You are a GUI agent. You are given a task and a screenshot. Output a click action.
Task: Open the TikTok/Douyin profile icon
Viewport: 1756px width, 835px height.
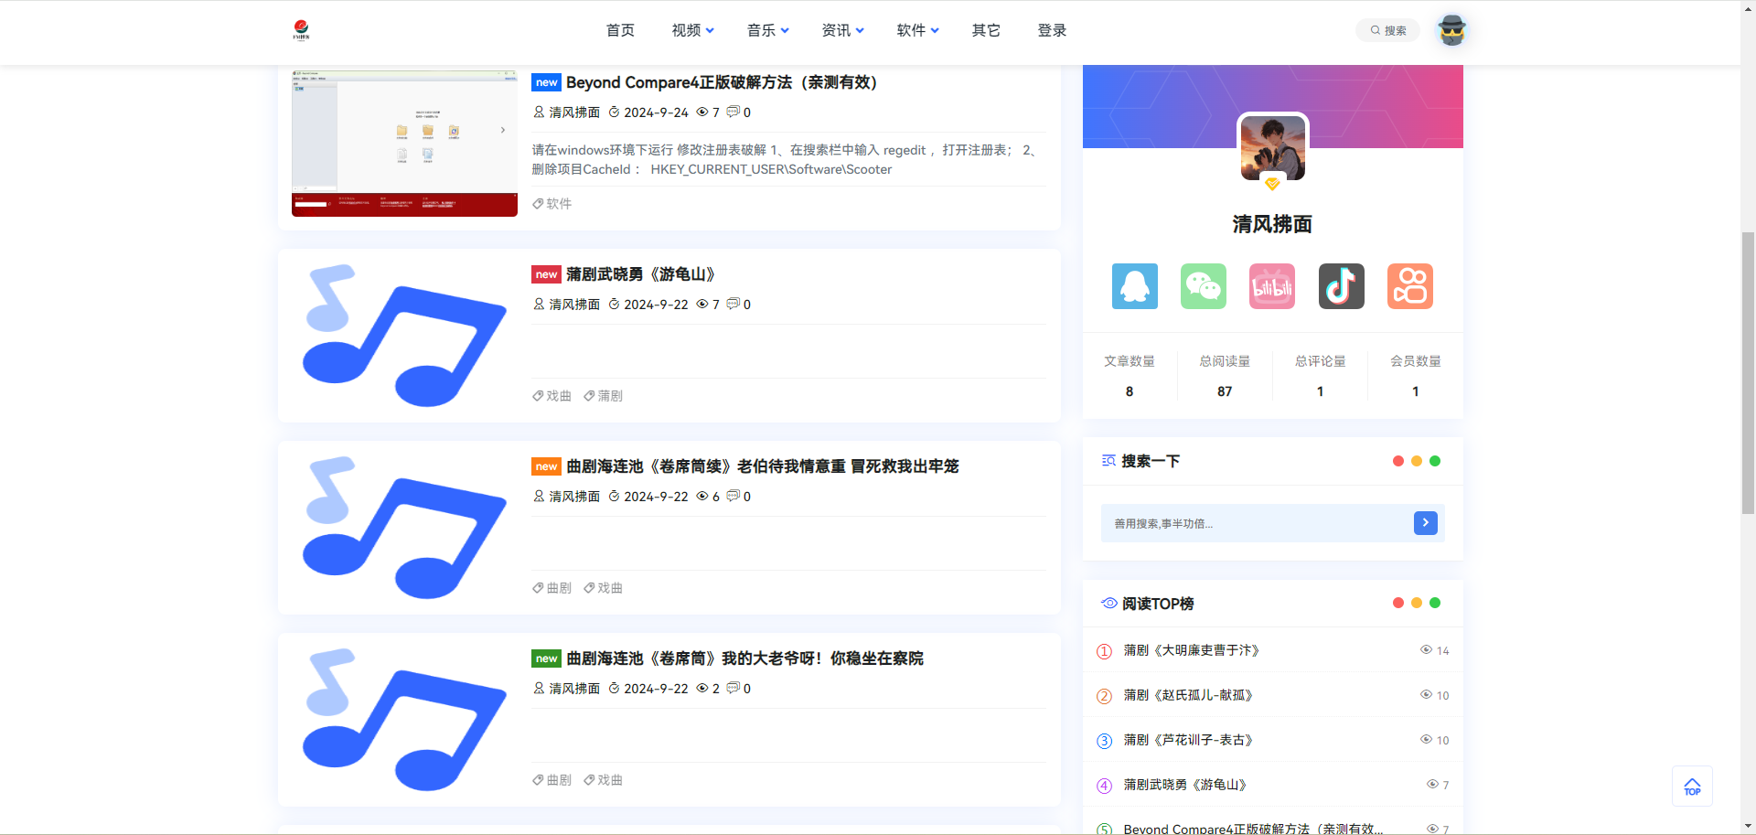click(1341, 286)
